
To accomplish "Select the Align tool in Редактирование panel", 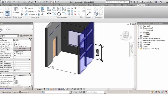I will click(49, 9).
